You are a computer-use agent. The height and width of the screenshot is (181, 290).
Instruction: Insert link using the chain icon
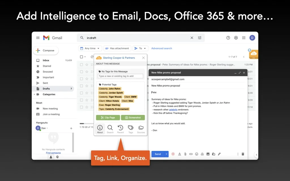[x=191, y=154]
